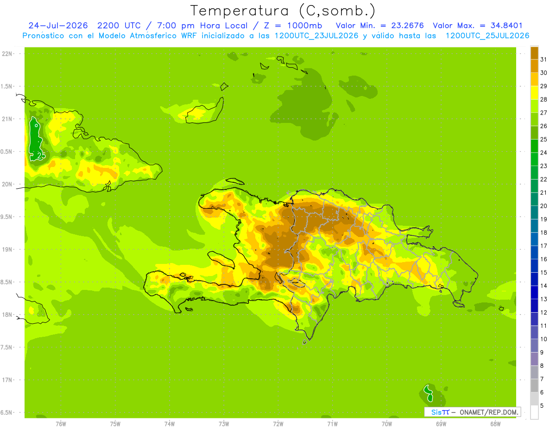The image size is (556, 430).
Task: Click the '74W' longitude label
Action: (x=170, y=424)
